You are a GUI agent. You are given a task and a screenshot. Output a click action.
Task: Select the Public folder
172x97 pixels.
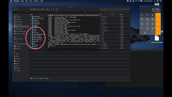pos(34,47)
